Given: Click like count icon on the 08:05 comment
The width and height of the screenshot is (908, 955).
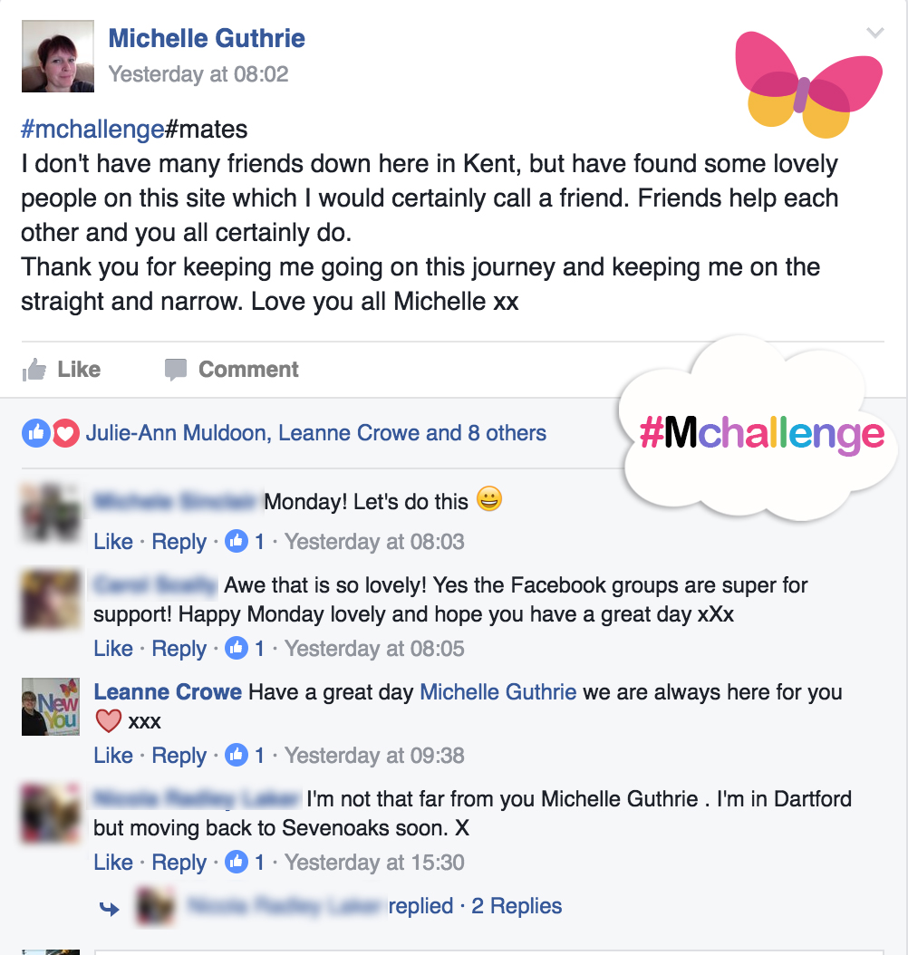Looking at the screenshot, I should [x=237, y=648].
